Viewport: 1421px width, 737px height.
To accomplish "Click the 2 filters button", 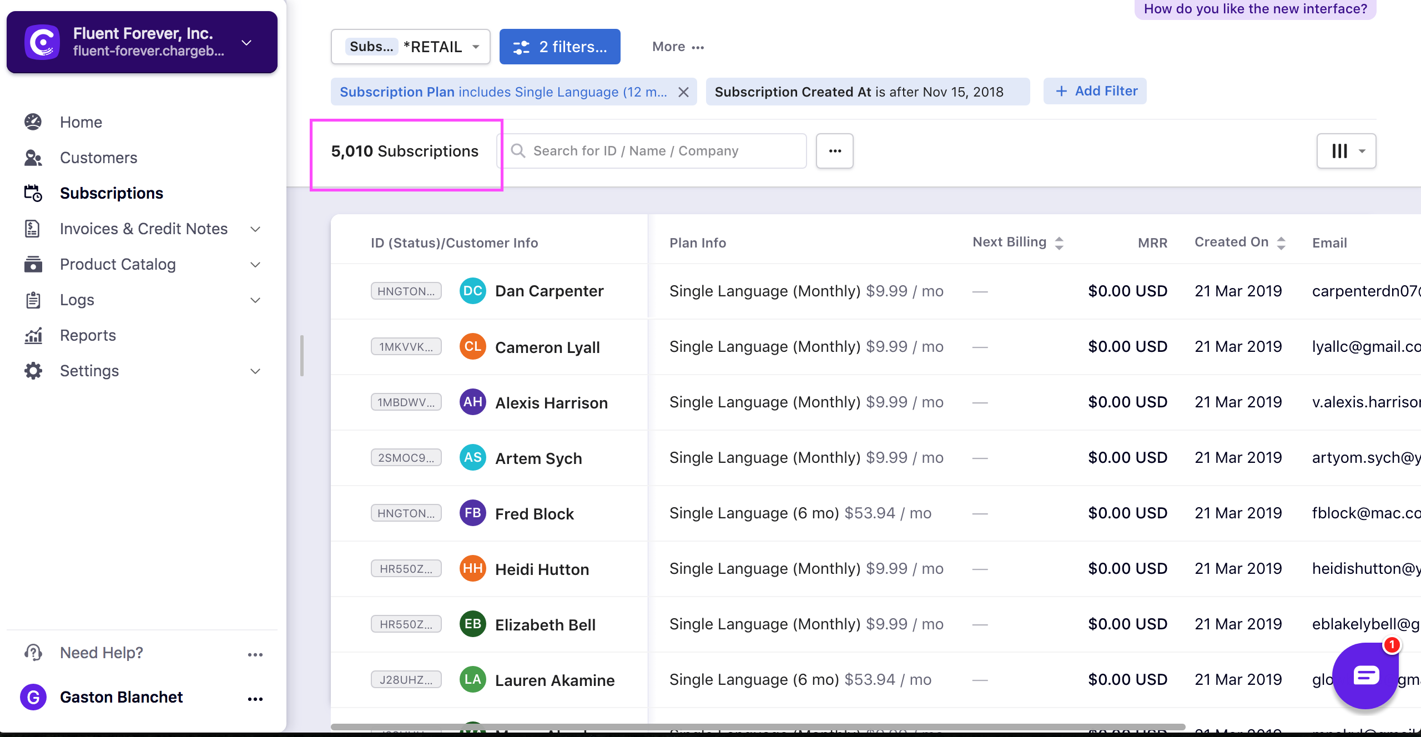I will point(560,47).
